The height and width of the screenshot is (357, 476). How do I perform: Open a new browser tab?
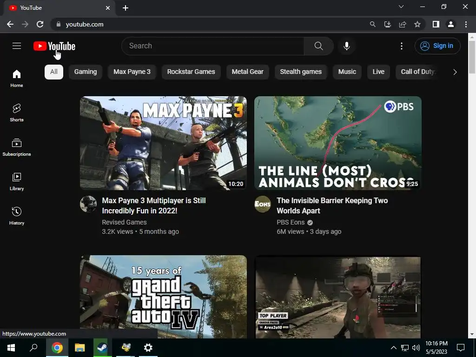tap(126, 8)
